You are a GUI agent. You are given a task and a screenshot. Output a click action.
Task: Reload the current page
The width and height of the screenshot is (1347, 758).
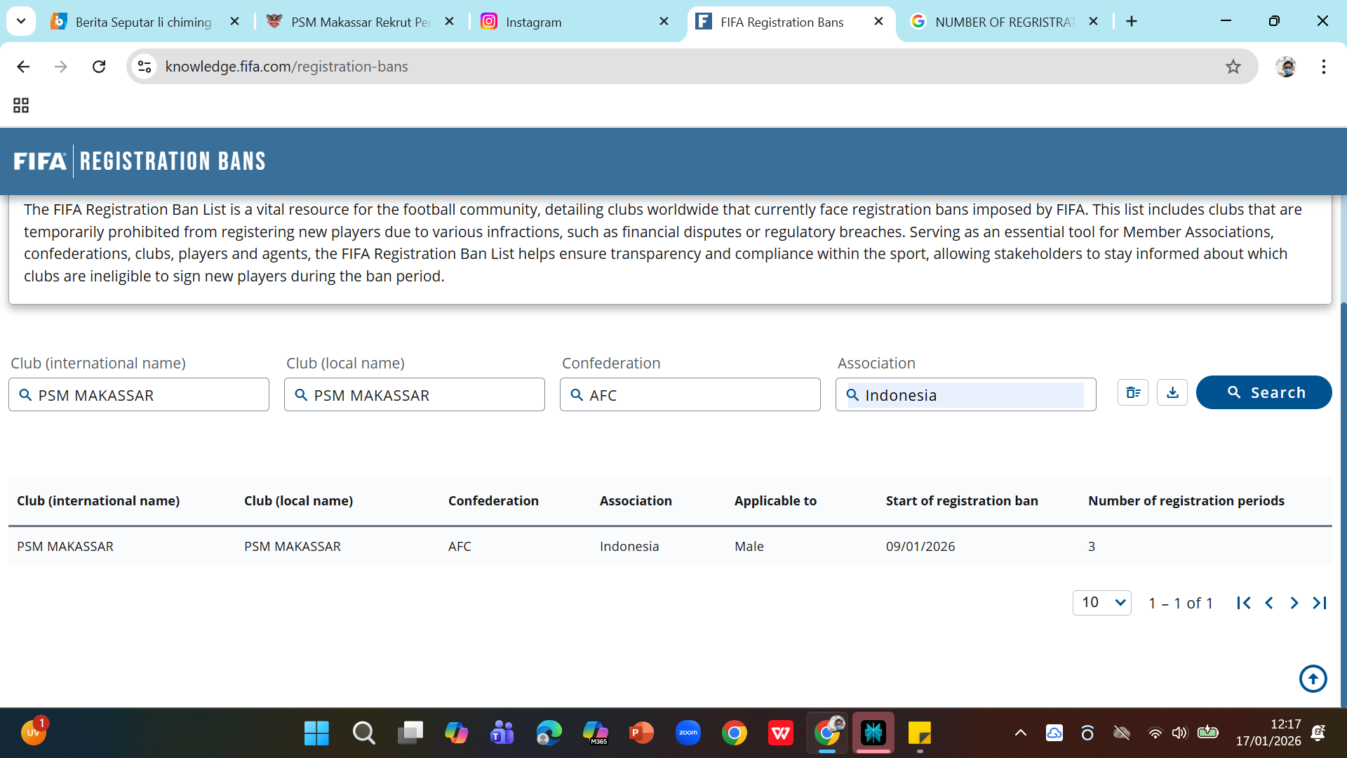99,67
